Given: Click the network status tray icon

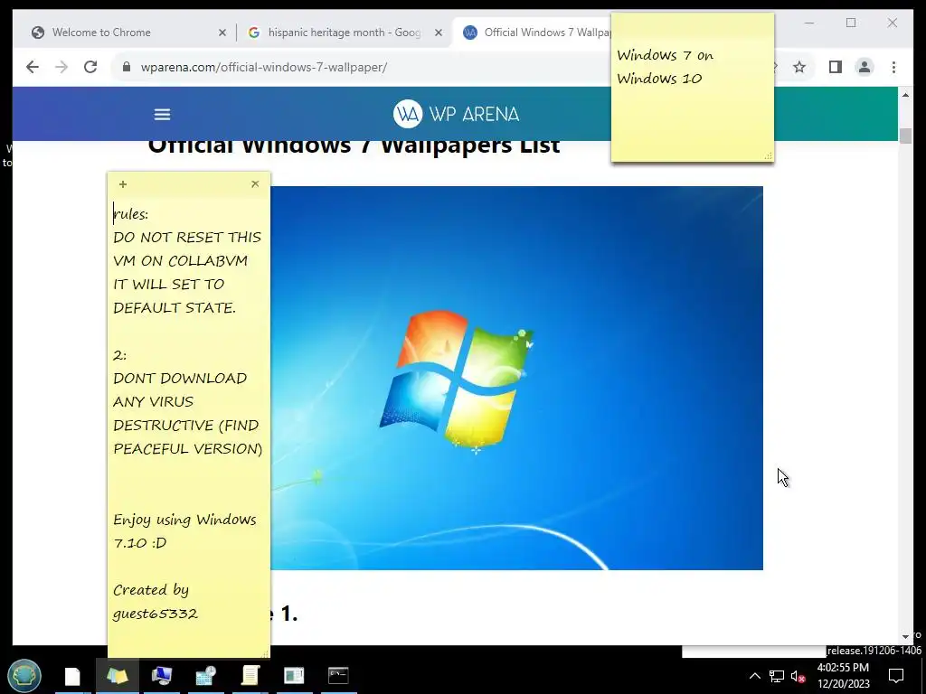Looking at the screenshot, I should coord(777,676).
